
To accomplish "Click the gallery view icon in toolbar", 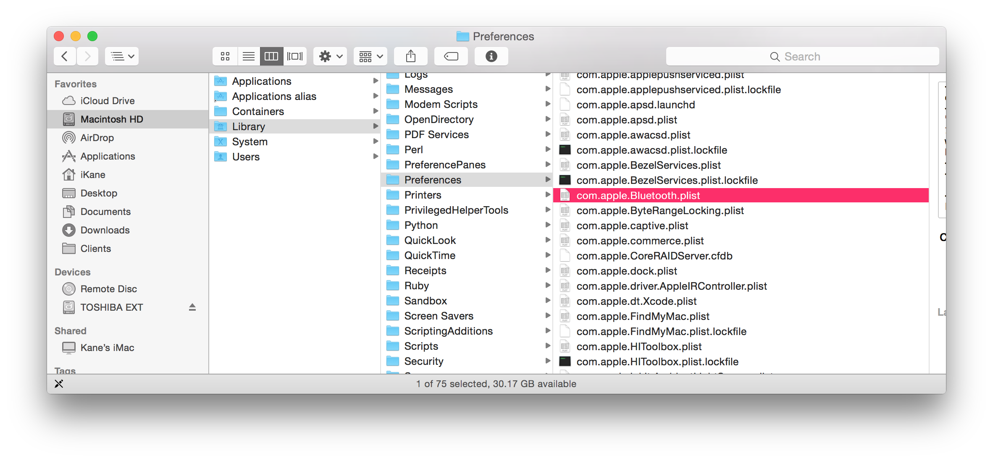I will (x=293, y=56).
